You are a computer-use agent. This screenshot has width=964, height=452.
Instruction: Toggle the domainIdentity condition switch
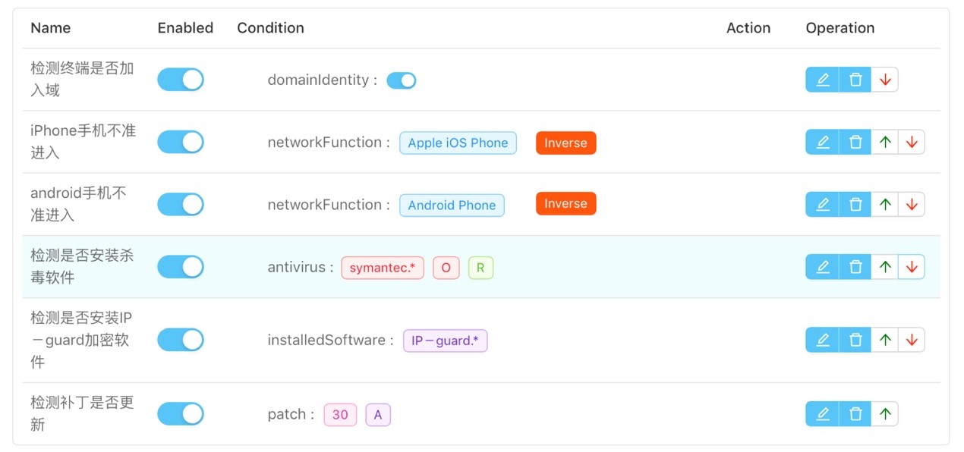(402, 80)
